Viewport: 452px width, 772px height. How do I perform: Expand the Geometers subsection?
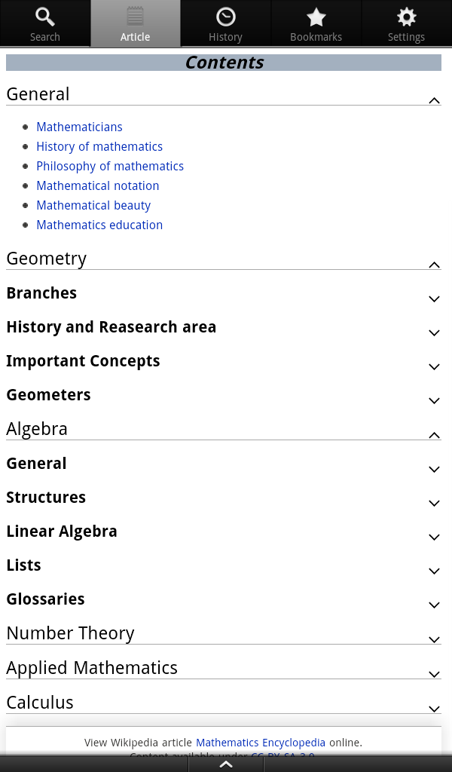[434, 400]
